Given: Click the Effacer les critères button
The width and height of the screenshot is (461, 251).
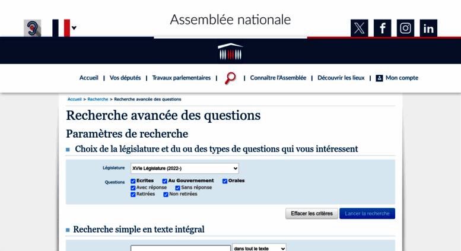Looking at the screenshot, I should [x=311, y=214].
